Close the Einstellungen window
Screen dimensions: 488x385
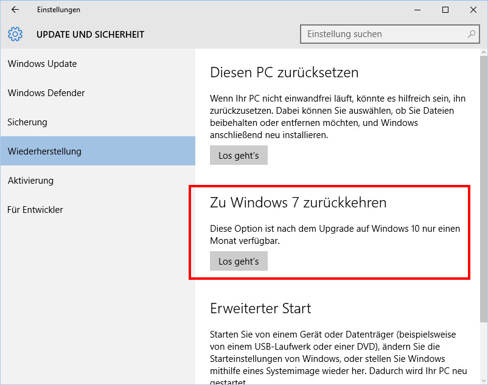click(473, 10)
